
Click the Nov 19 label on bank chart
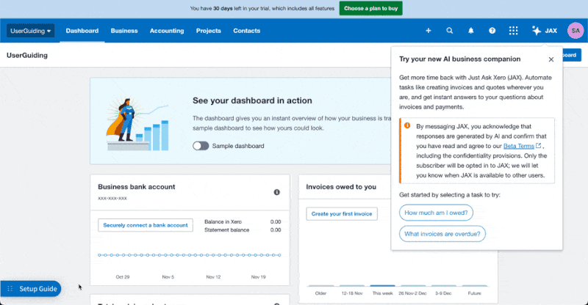tap(259, 277)
